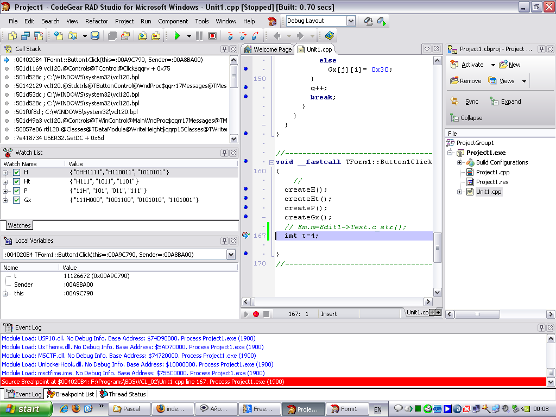Open the Breakpoint List tab
The image size is (556, 417).
point(71,394)
